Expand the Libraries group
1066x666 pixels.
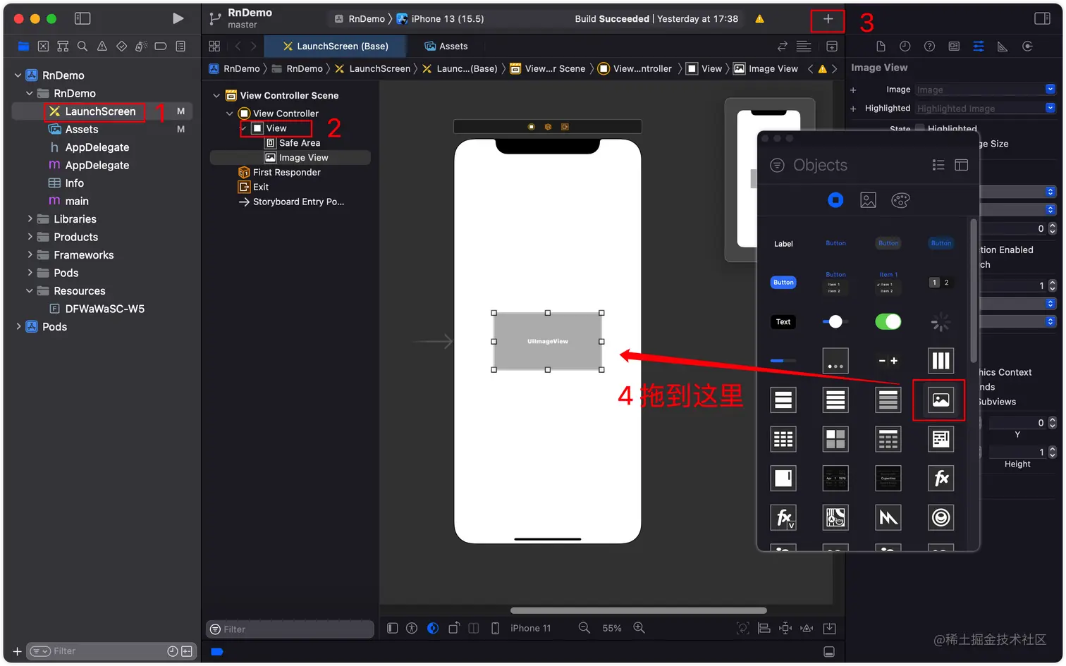tap(30, 219)
